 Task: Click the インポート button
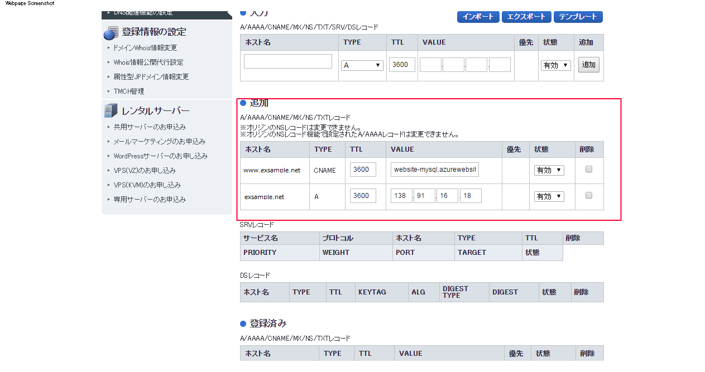point(478,17)
